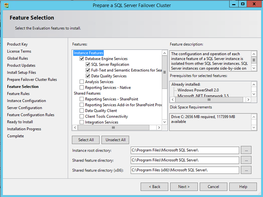
Task: Enable Analysis Services checkbox
Action: pos(82,82)
